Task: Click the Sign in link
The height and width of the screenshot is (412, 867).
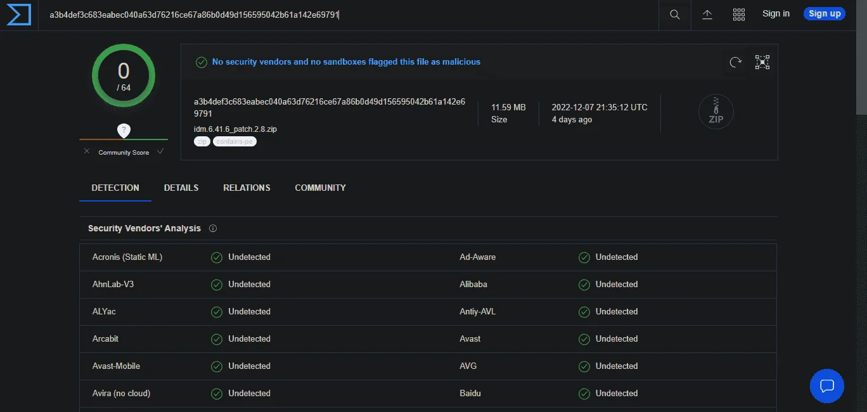Action: [776, 13]
